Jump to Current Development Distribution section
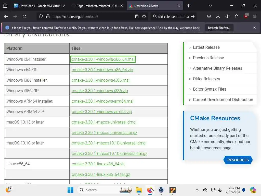Image resolution: width=261 pixels, height=196 pixels. pos(223,100)
